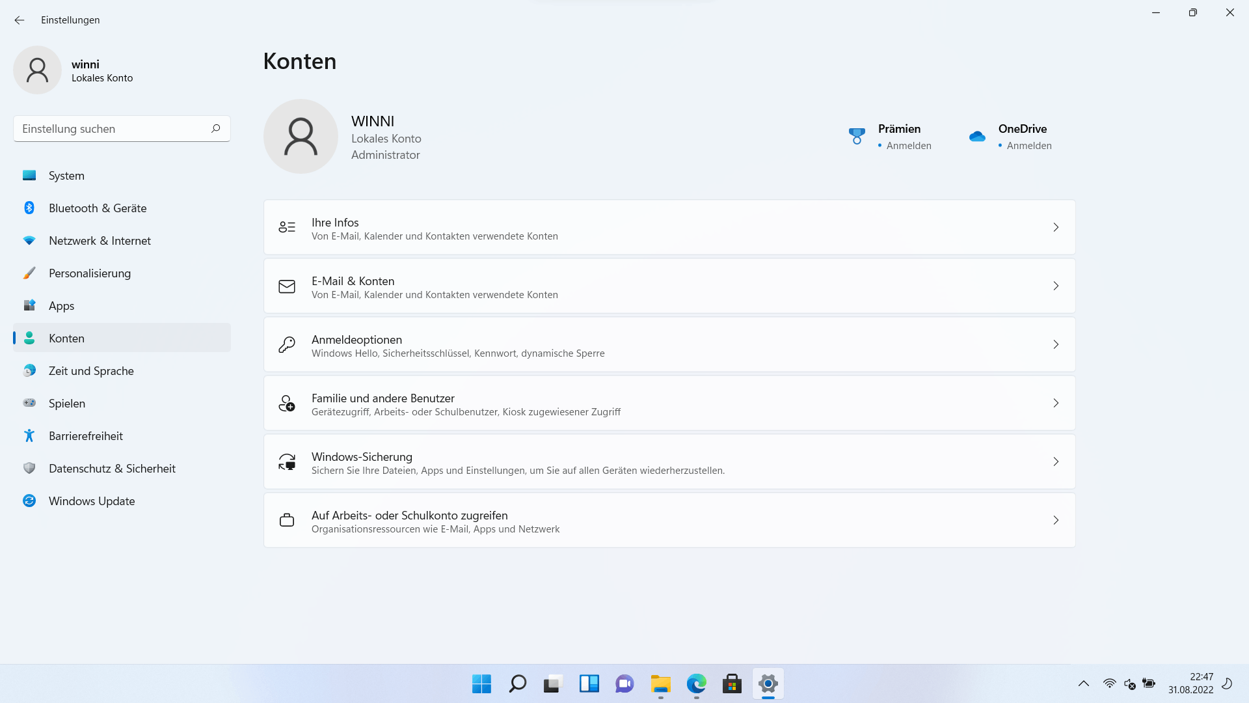Switch to Datenschutz & Sicherheit category
1249x703 pixels.
click(x=112, y=468)
